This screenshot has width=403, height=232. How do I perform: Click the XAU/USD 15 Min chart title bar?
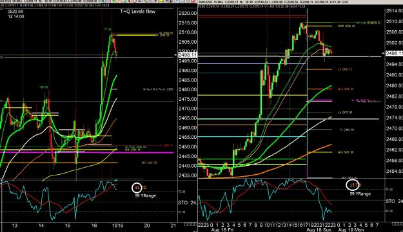click(x=300, y=2)
